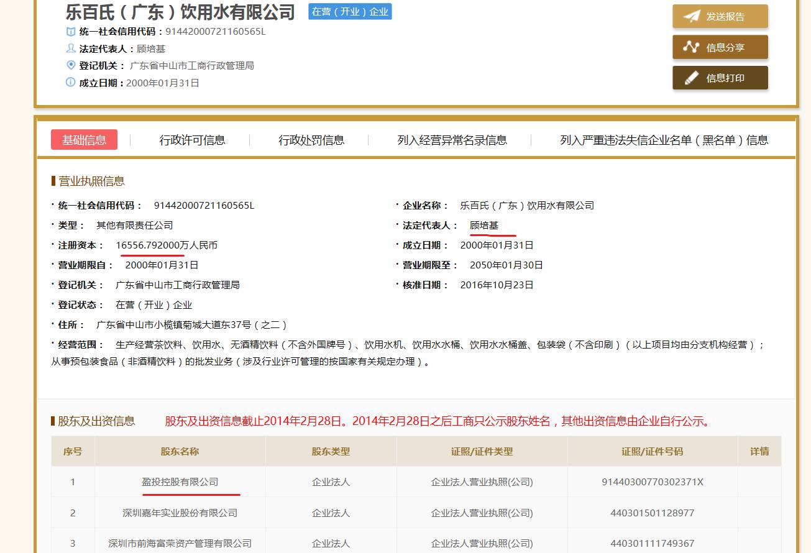Select the 经营范围 description text

click(408, 353)
